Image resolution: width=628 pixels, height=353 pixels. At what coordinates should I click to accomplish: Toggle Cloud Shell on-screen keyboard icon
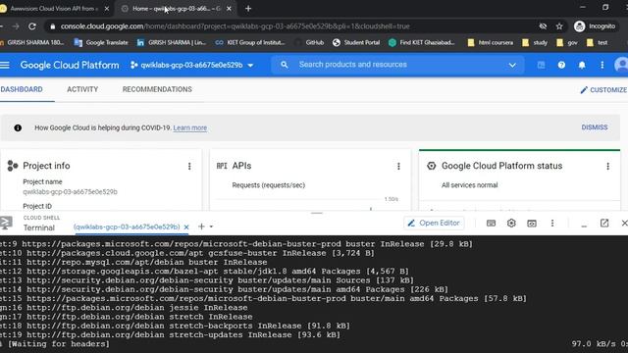click(x=491, y=223)
